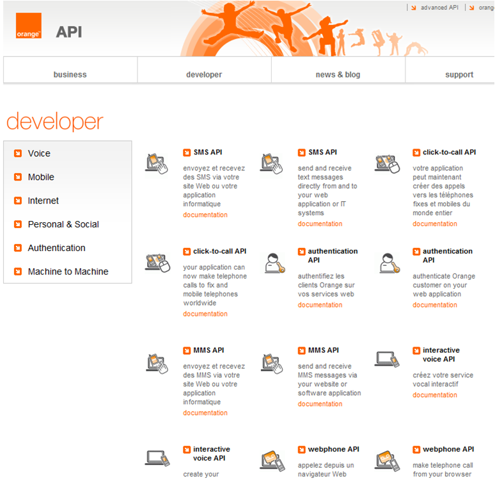Open documentation under French click-to-call API
This screenshot has width=495, height=481.
click(435, 224)
